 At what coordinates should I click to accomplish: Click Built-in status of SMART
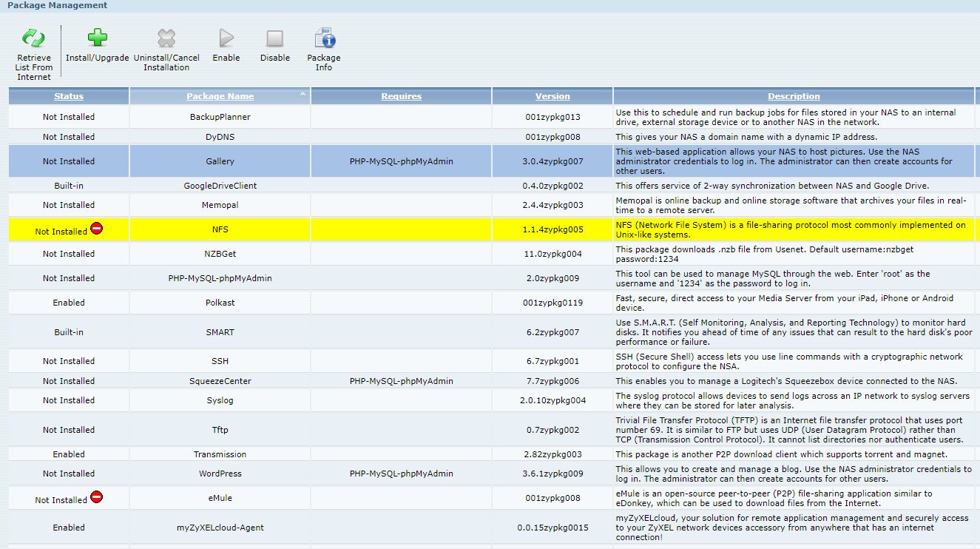tap(69, 332)
